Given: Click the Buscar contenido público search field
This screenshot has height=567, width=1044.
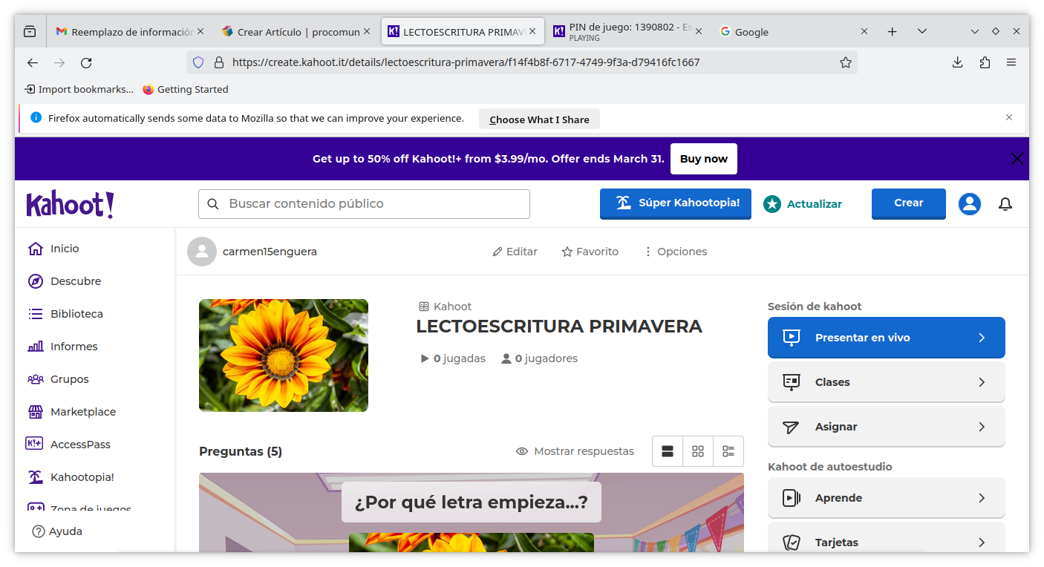Looking at the screenshot, I should tap(364, 203).
